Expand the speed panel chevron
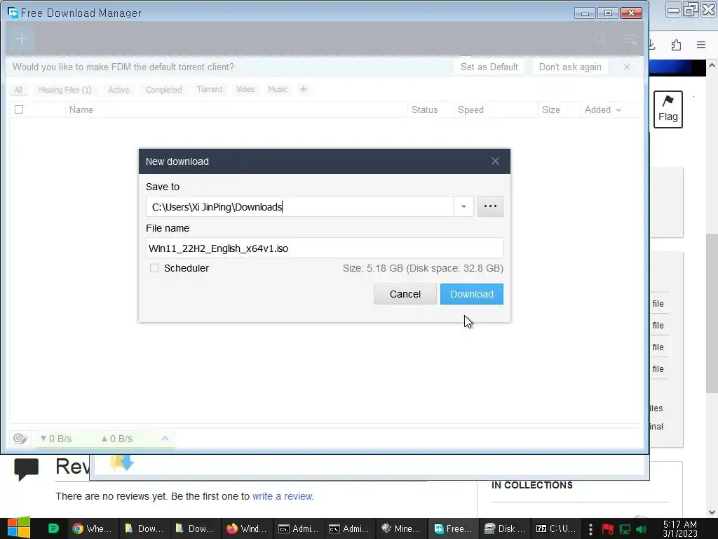 [165, 439]
